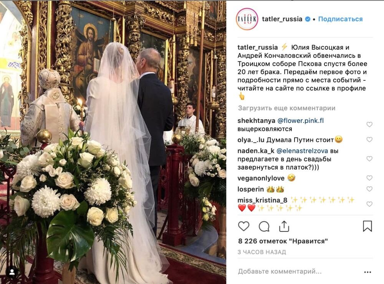This screenshot has height=284, width=384.
Task: Like olya._.lu's comment about Putin
Action: point(369,140)
